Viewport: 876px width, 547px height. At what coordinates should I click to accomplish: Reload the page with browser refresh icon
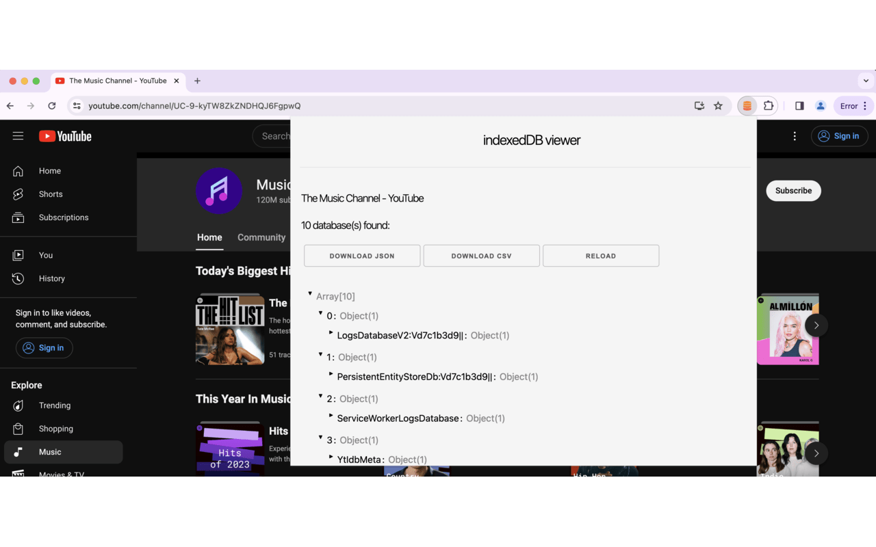pyautogui.click(x=52, y=106)
